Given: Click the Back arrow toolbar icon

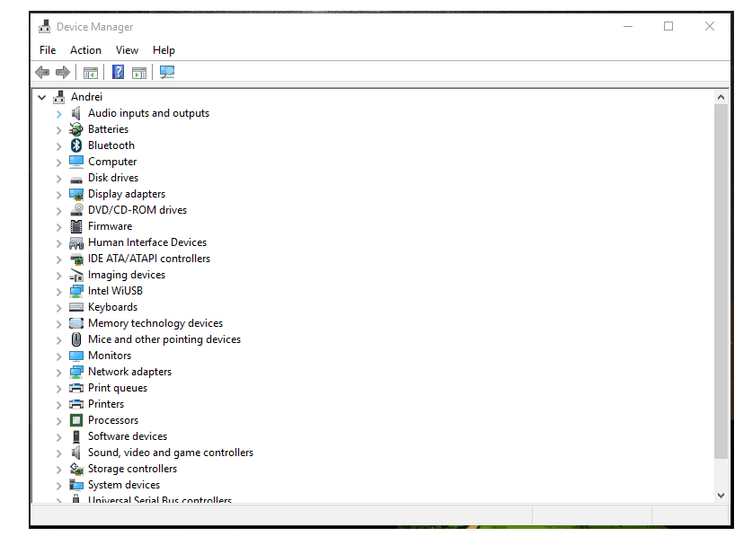Looking at the screenshot, I should point(42,73).
